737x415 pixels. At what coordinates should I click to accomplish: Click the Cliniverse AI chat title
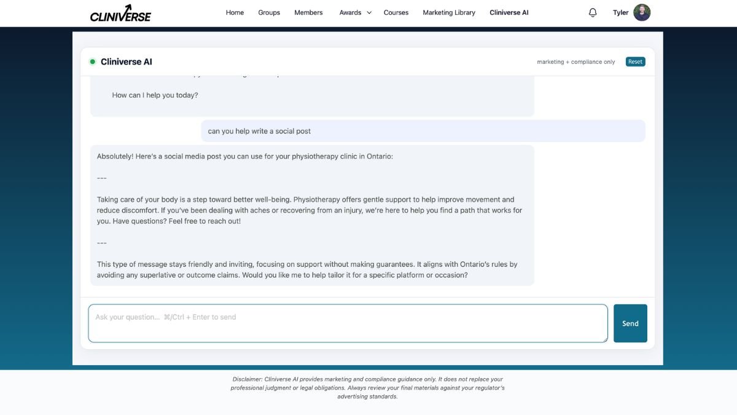127,61
